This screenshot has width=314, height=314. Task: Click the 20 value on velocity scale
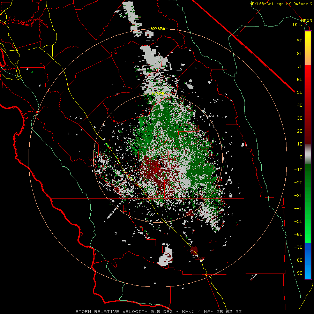pyautogui.click(x=300, y=131)
